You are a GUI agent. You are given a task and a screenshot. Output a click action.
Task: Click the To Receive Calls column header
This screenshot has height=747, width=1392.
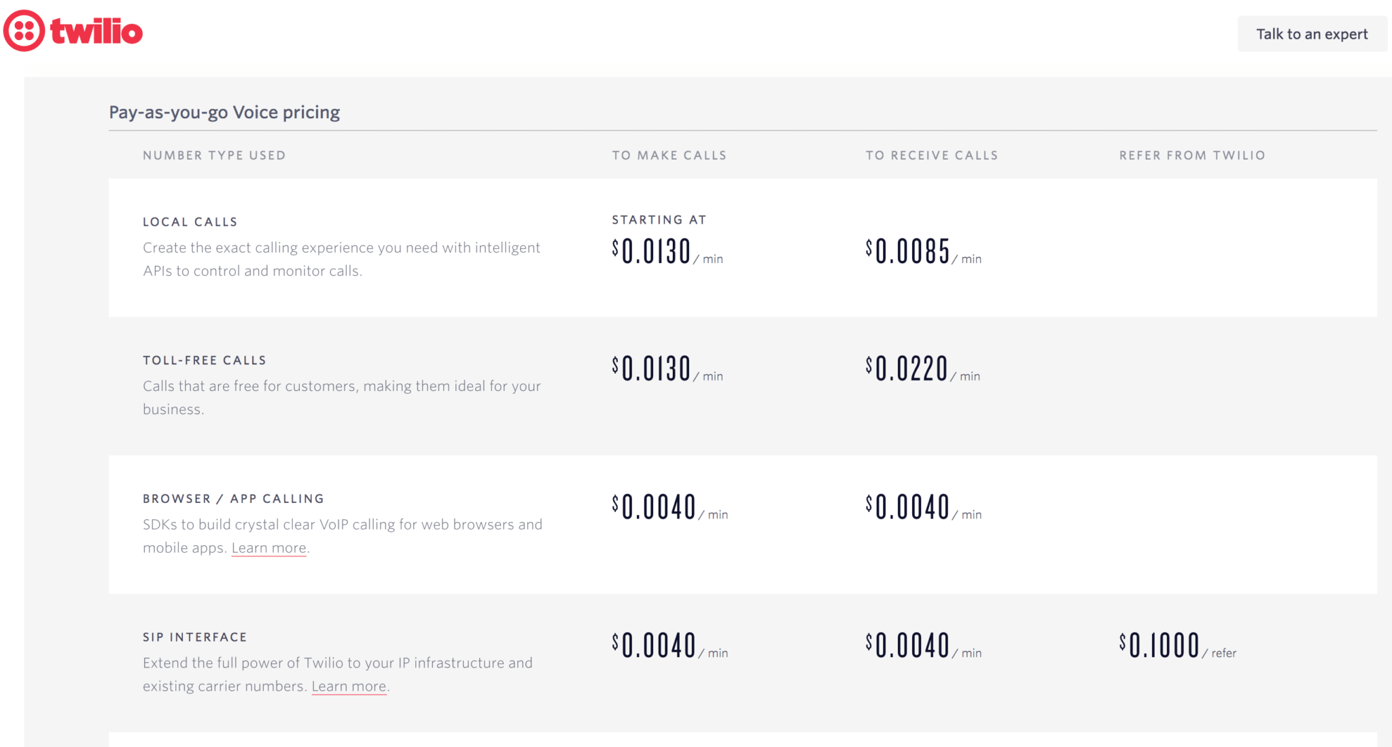932,155
